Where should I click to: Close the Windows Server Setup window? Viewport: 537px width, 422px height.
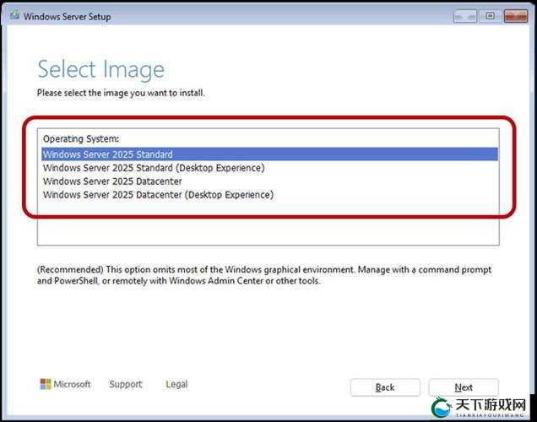tap(515, 16)
